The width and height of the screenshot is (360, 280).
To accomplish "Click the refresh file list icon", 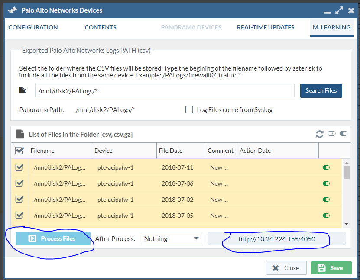I will click(320, 134).
